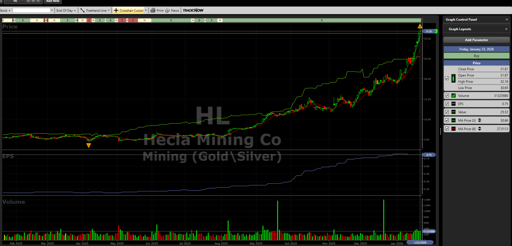Click the TradeNow logo button
Viewport: 512px width, 246px height.
click(x=193, y=11)
